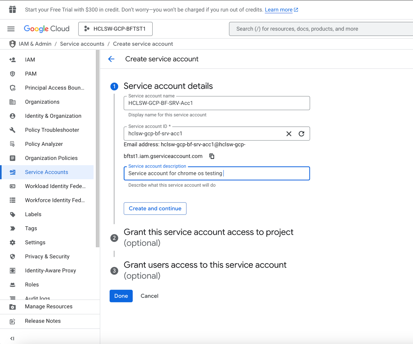Click the free trial gift icon
413x344 pixels.
click(12, 10)
